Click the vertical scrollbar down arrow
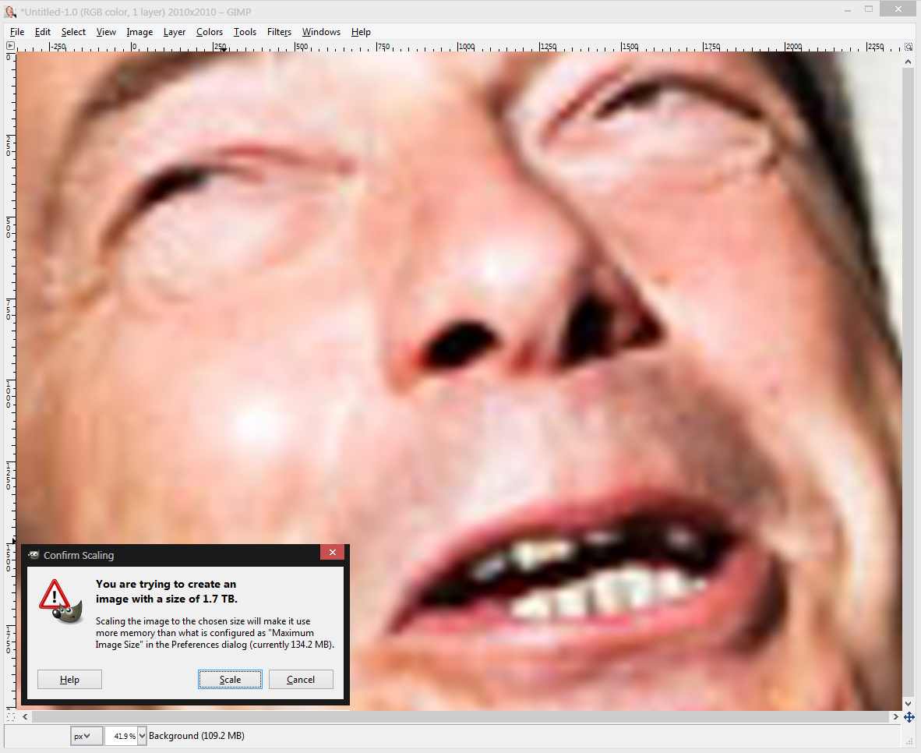This screenshot has width=921, height=753. pyautogui.click(x=908, y=704)
